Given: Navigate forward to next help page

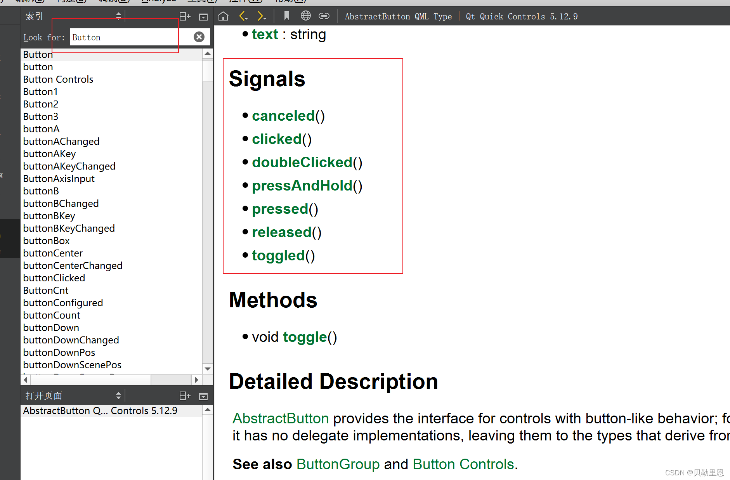Looking at the screenshot, I should [262, 16].
